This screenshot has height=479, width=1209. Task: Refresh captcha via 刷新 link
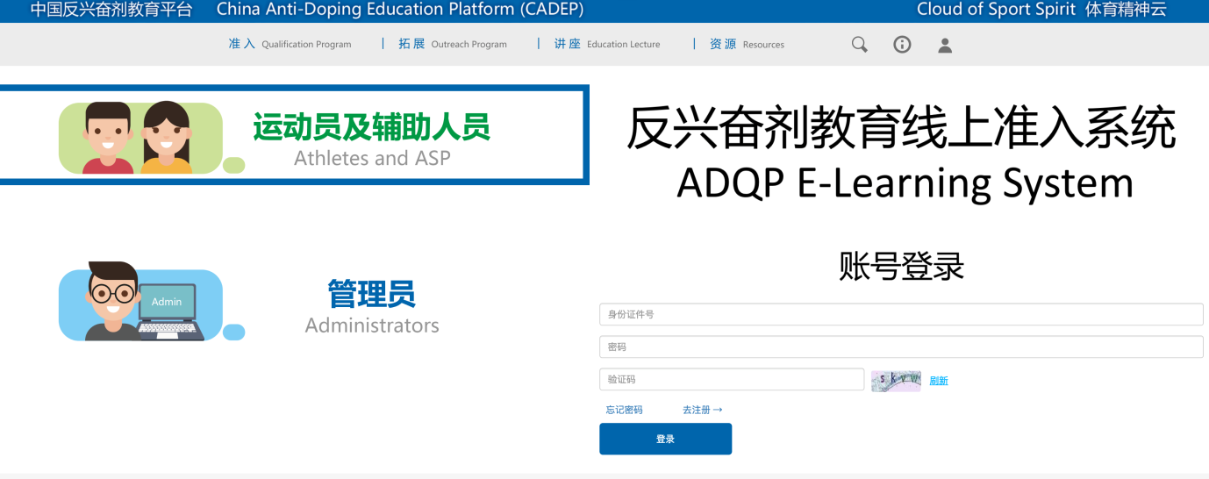pos(939,381)
